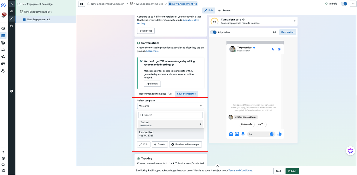Select the Destination preview tab

click(288, 32)
